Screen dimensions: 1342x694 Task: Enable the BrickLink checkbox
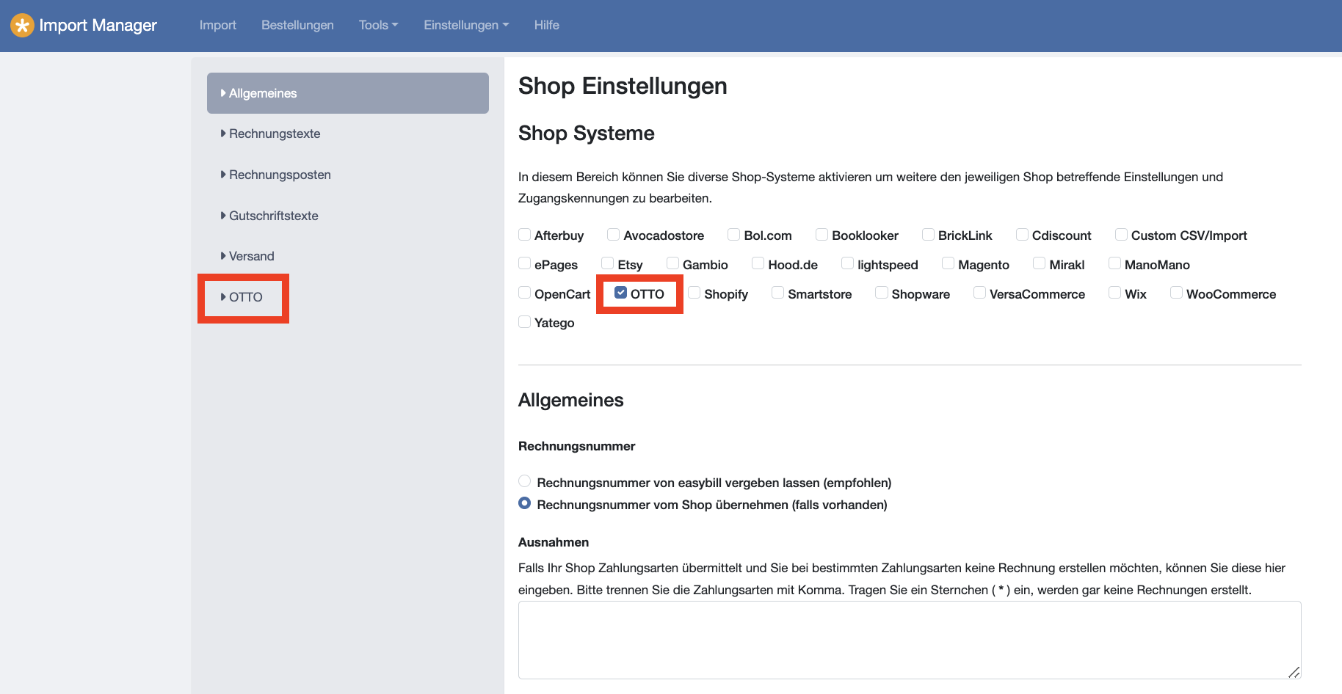coord(929,235)
